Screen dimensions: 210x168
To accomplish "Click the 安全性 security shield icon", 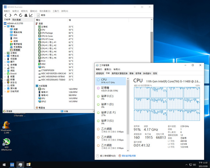I will [8, 83].
